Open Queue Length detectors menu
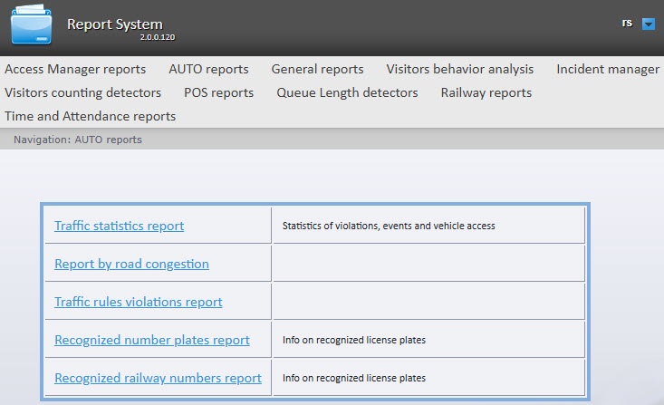 (347, 92)
